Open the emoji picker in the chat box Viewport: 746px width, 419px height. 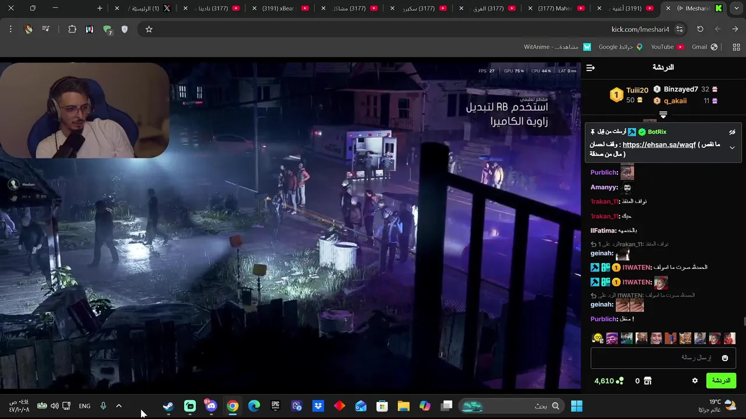tap(725, 358)
